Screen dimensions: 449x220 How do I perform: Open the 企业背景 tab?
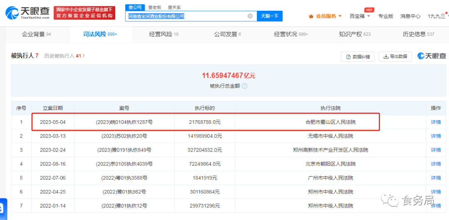point(37,35)
